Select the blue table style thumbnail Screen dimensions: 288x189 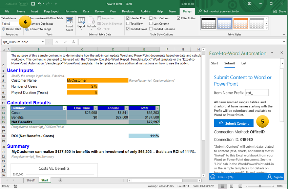(224, 23)
